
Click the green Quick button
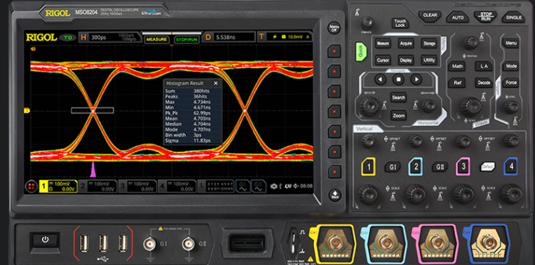[361, 52]
